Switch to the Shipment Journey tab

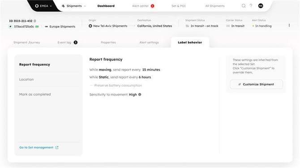(x=26, y=42)
